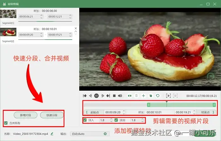Image resolution: width=221 pixels, height=141 pixels.
Task: Increase the fade-in duration value
Action: pos(111,119)
